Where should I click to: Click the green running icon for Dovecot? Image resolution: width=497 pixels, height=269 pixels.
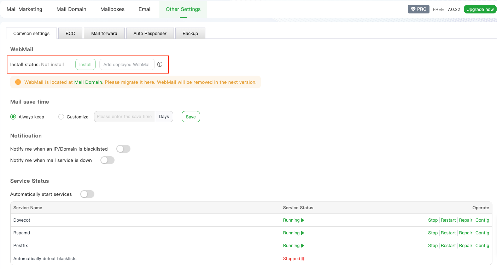coord(303,220)
